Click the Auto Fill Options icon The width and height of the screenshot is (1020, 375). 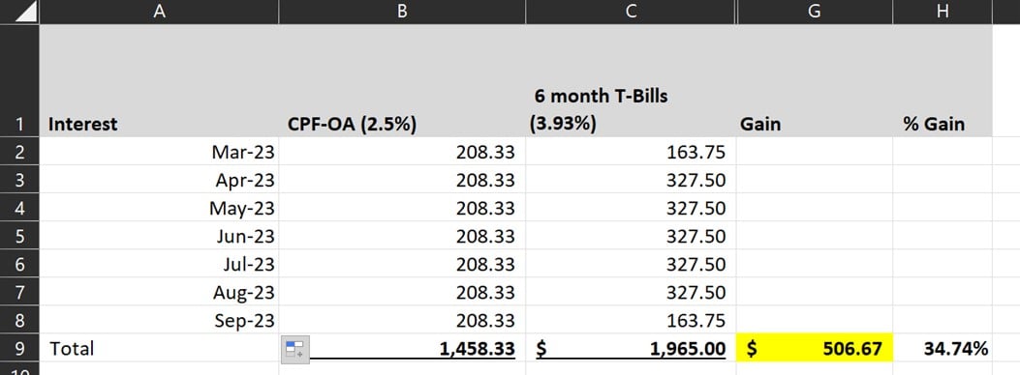coord(294,349)
